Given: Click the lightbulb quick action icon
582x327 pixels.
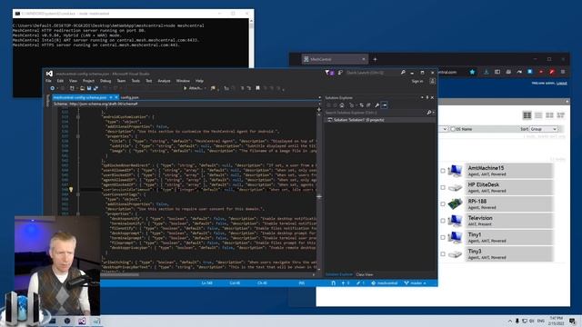Looking at the screenshot, I should pos(71,190).
